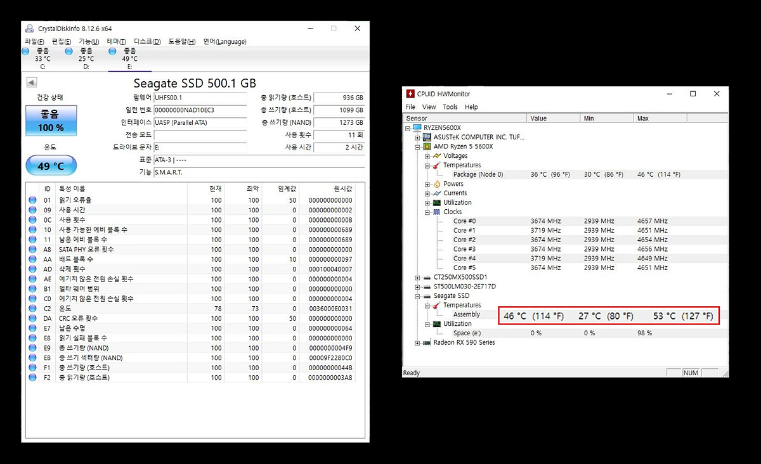Open the 도움말(H) menu in CrystalDiskInfo
The height and width of the screenshot is (464, 761).
point(182,42)
